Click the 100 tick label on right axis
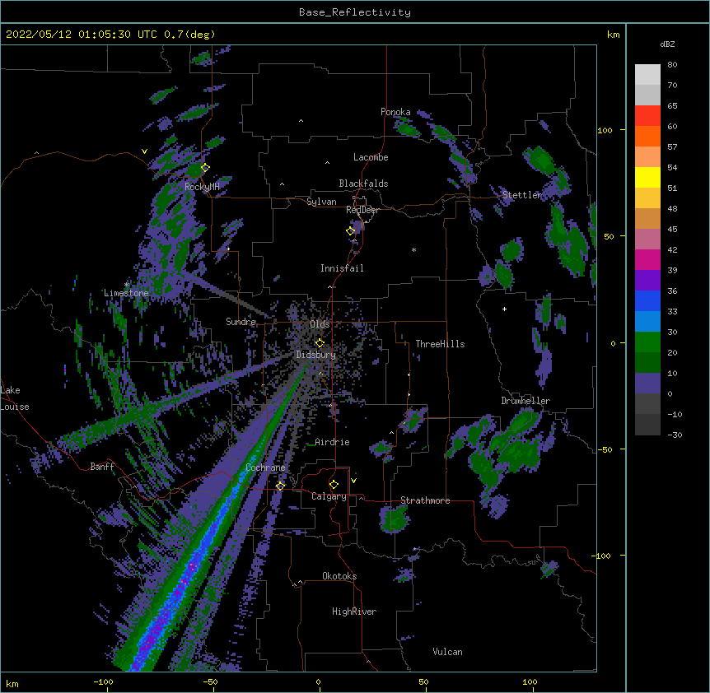This screenshot has height=693, width=710. coord(605,130)
